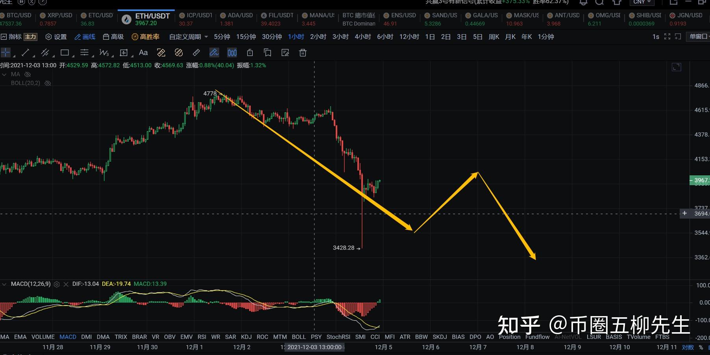
Task: Switch timeframe to 15分钟
Action: tap(246, 37)
